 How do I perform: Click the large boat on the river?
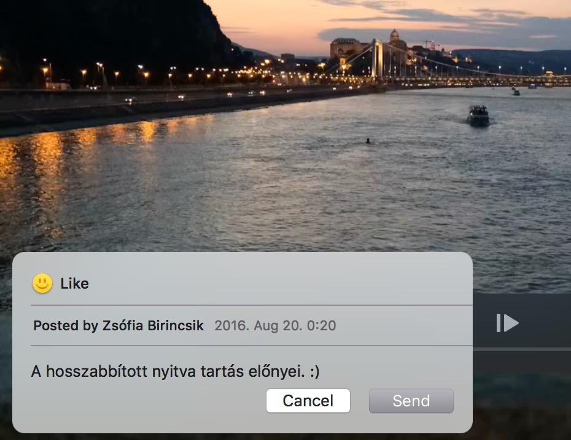pos(478,116)
